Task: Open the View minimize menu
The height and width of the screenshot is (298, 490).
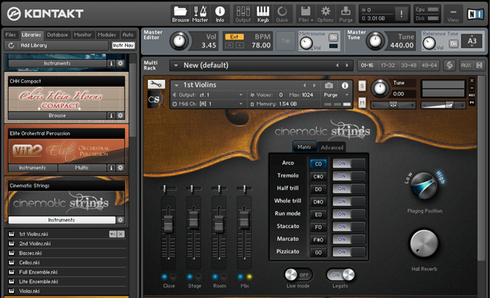Action: [452, 14]
